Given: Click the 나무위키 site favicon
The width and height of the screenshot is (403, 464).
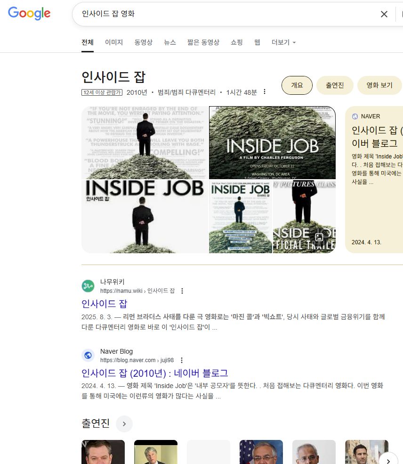Looking at the screenshot, I should (88, 286).
